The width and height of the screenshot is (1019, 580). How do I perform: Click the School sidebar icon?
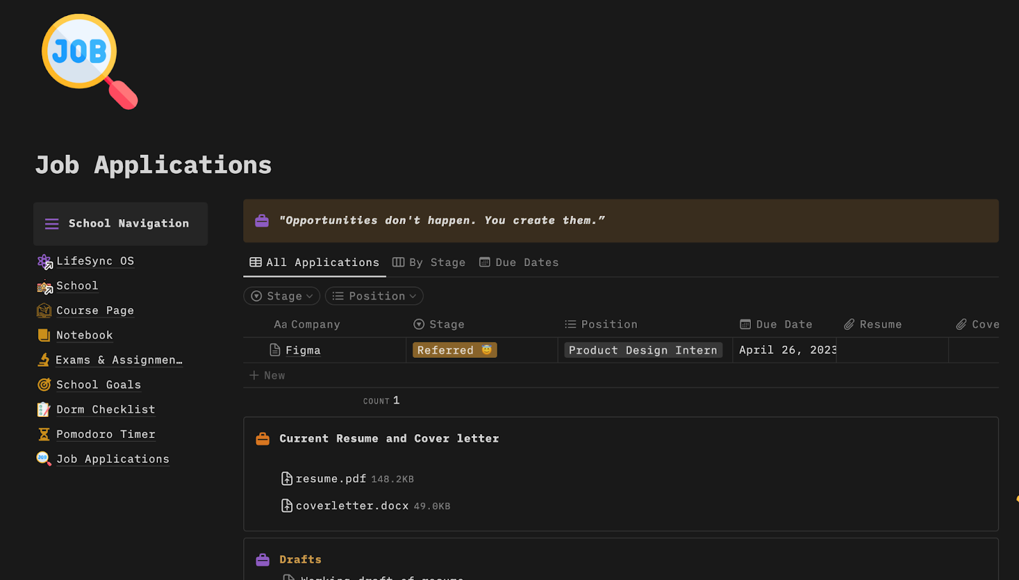pos(44,287)
